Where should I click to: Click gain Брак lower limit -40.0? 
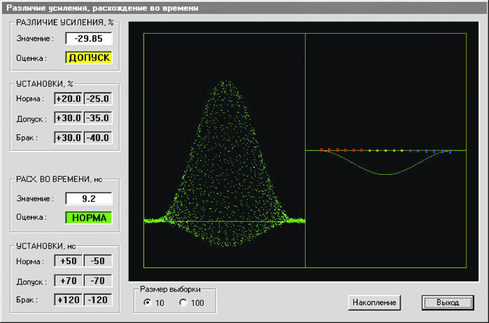click(x=97, y=138)
